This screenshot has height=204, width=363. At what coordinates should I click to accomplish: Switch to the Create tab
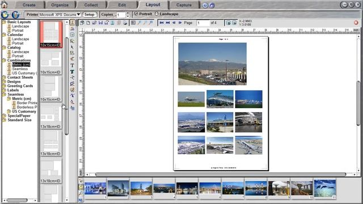point(29,5)
